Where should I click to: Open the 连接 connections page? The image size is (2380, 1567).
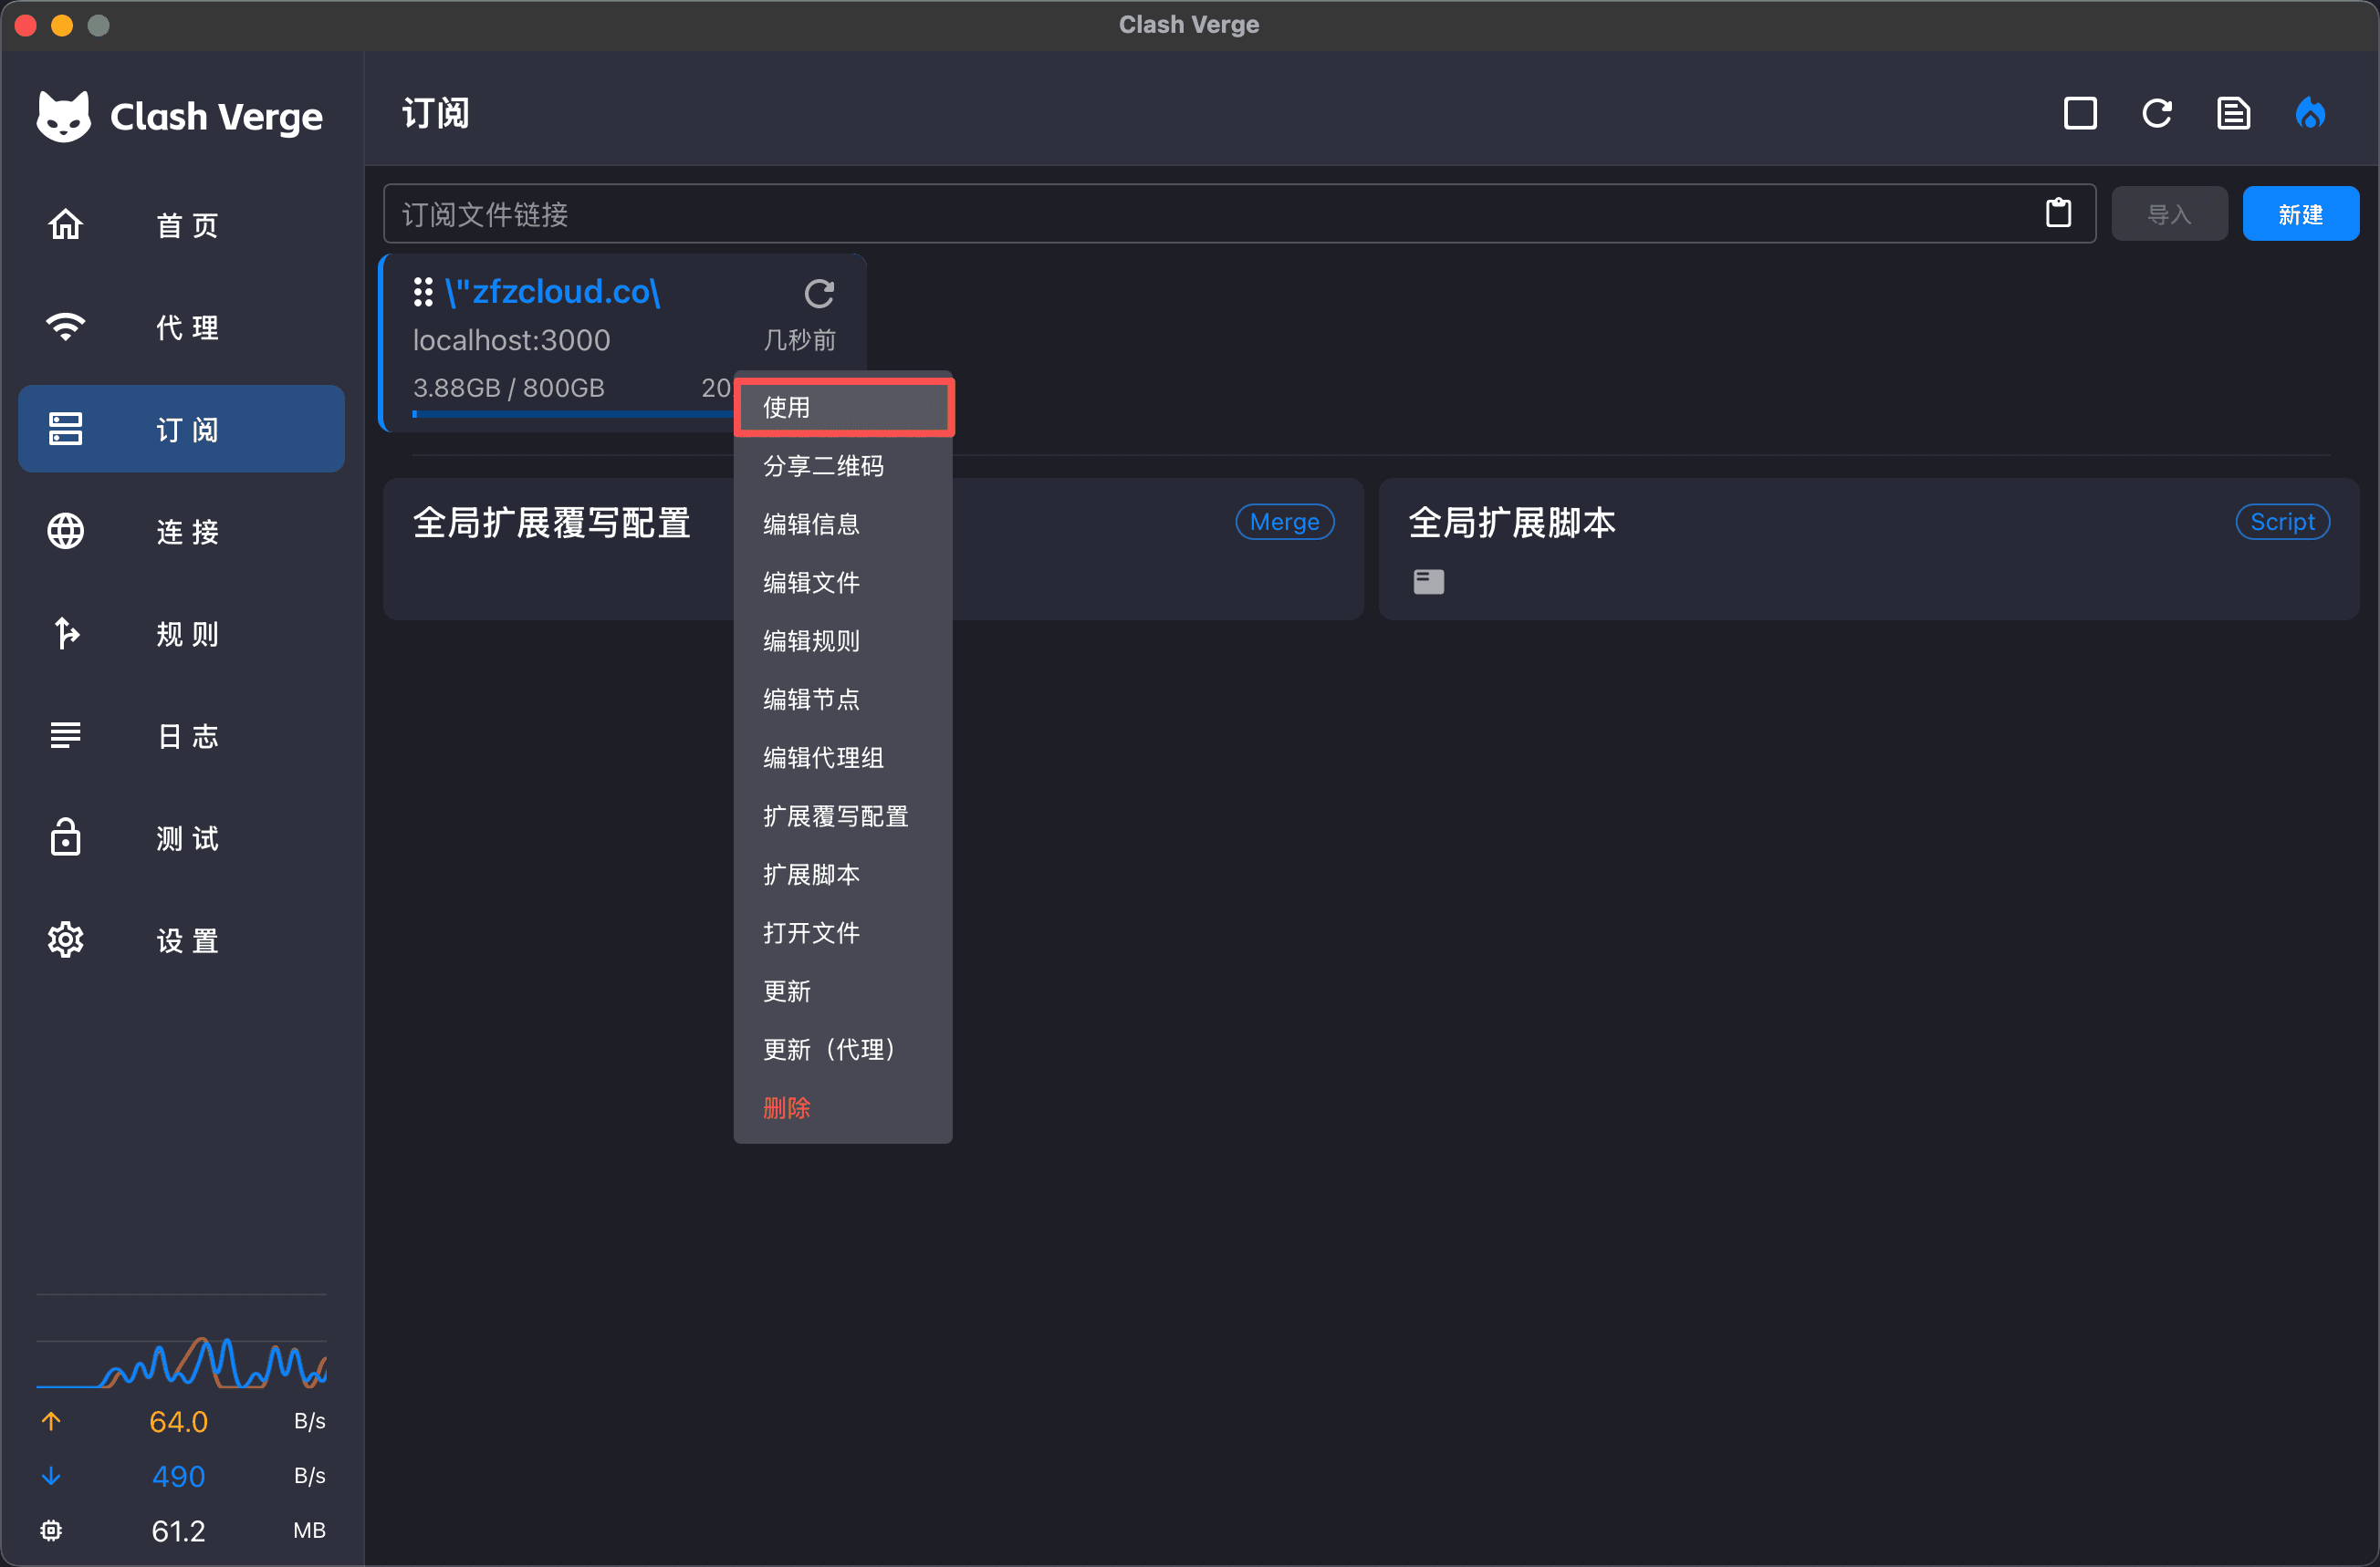[x=182, y=531]
